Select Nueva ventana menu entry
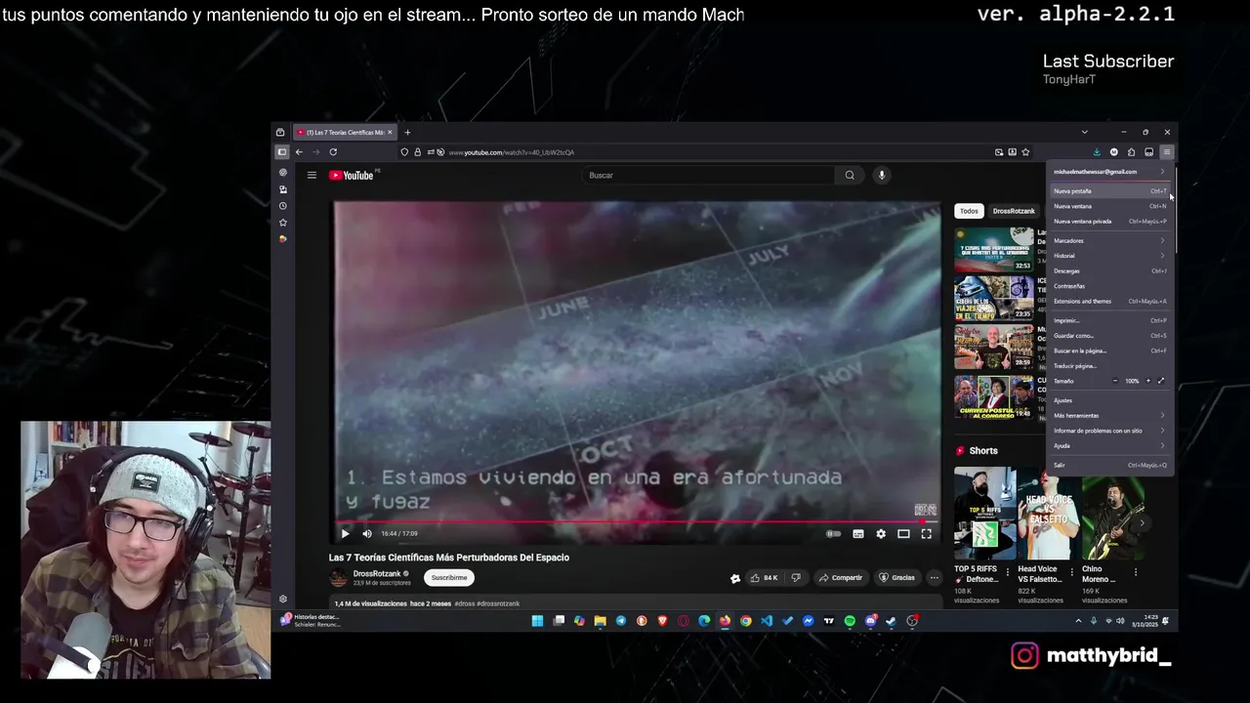 point(1109,206)
